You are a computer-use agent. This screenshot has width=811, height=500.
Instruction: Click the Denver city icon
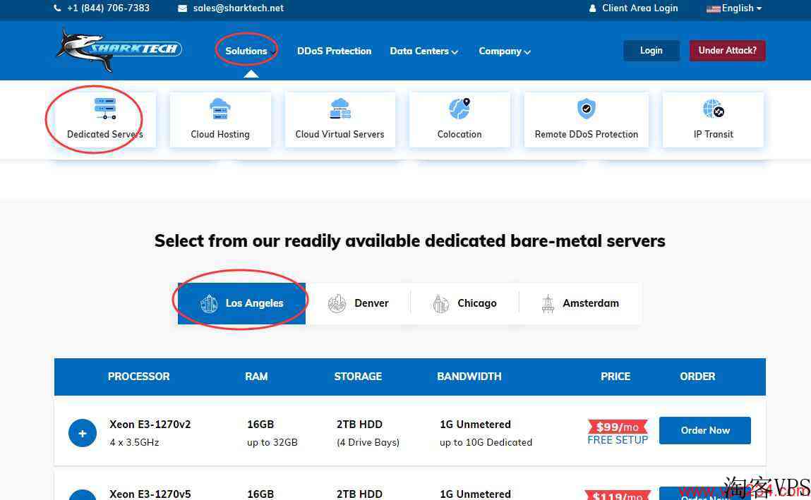click(337, 303)
